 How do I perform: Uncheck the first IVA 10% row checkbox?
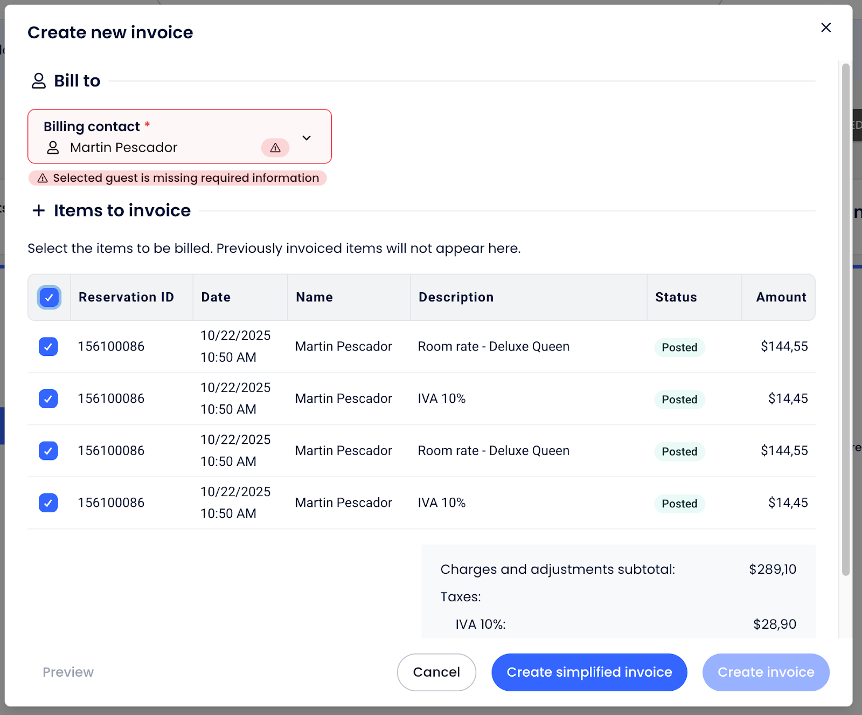48,399
